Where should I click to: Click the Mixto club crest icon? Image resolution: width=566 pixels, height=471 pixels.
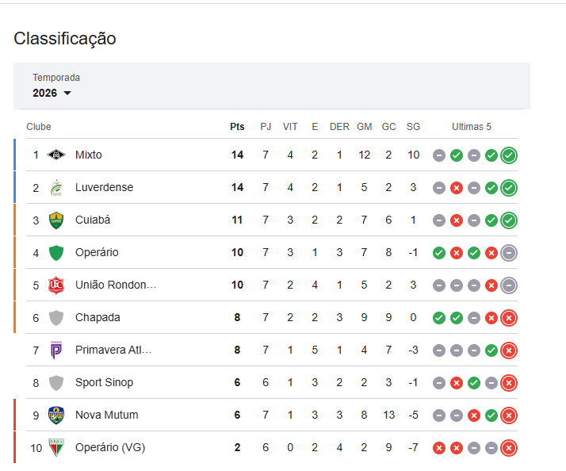[55, 155]
